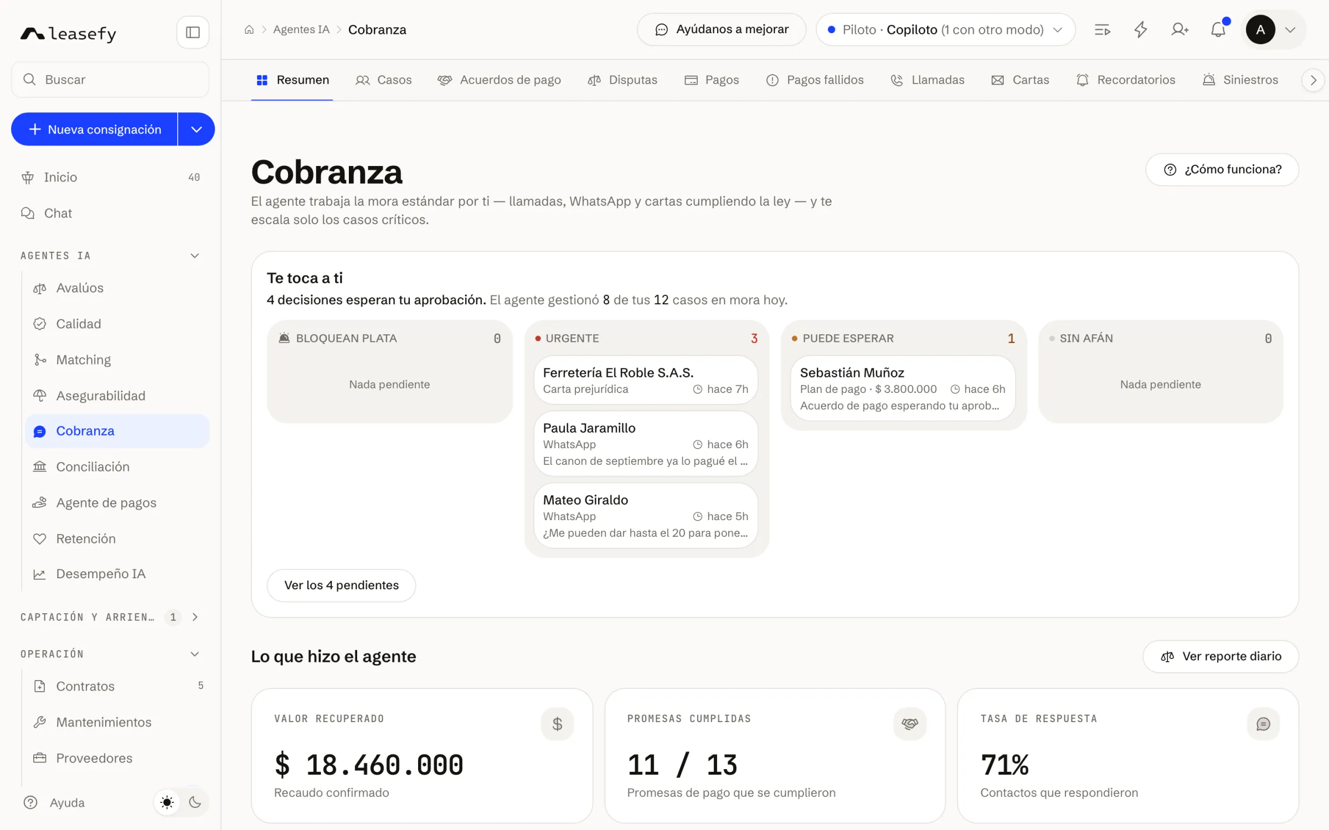Go to Agentes IA breadcrumb
The width and height of the screenshot is (1329, 830).
coord(301,30)
